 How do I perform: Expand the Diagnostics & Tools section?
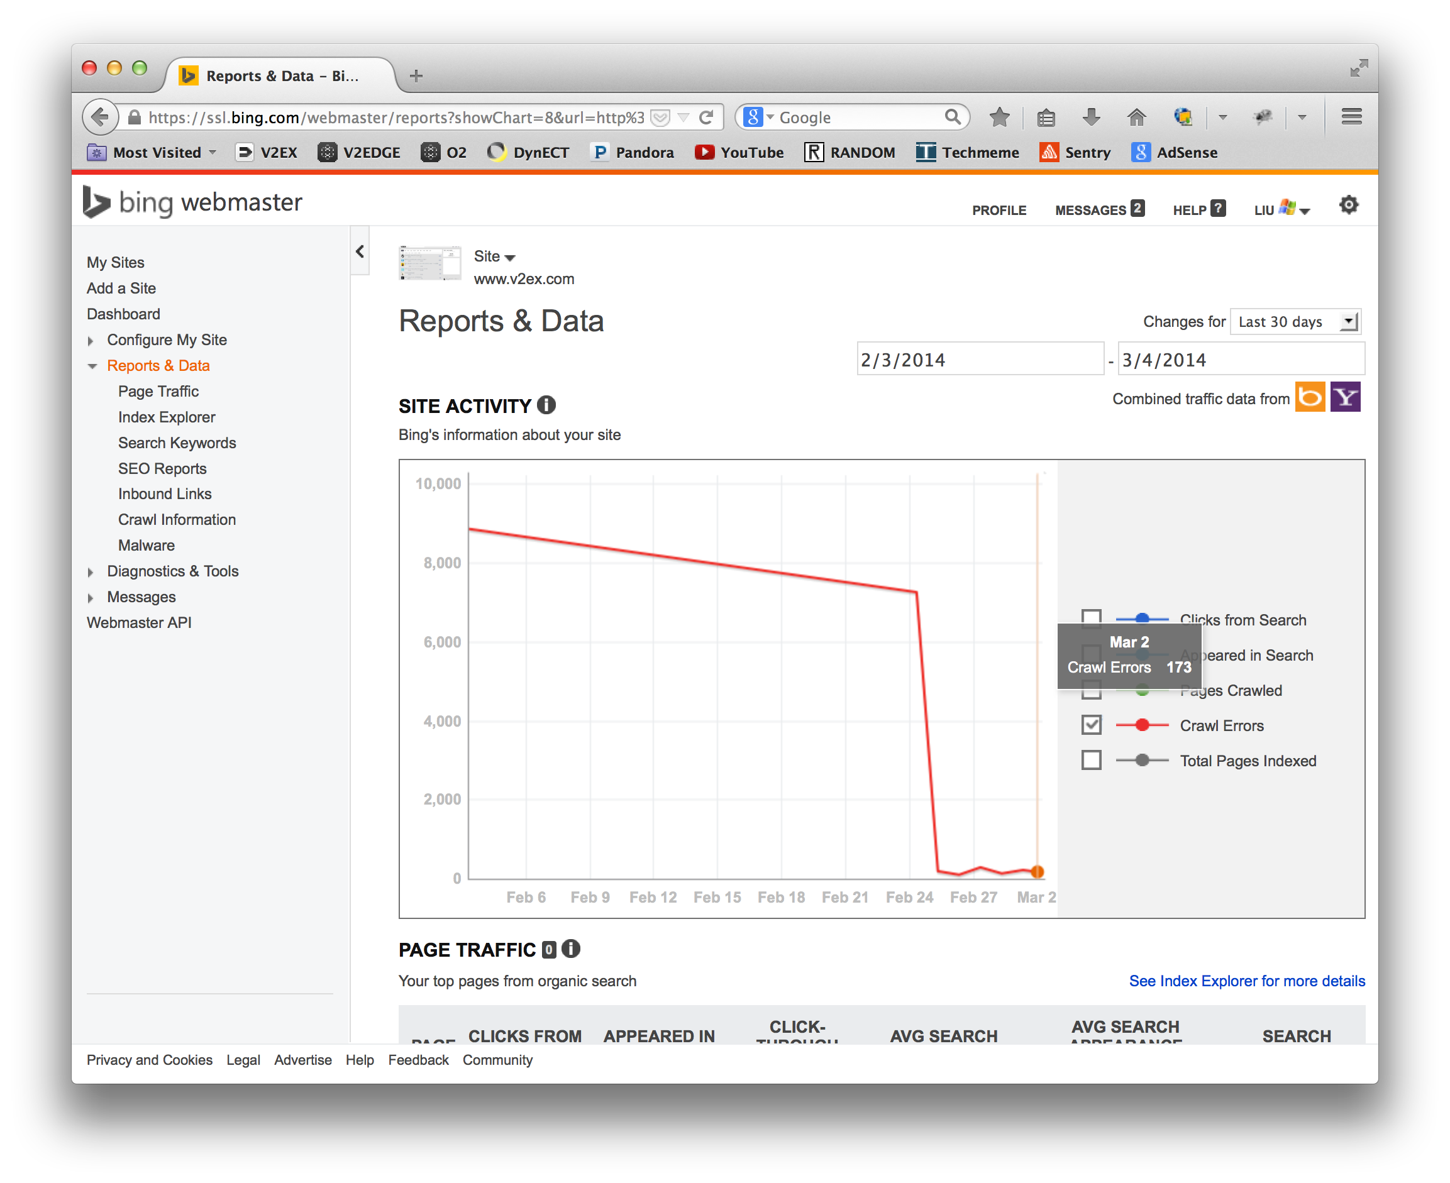(x=172, y=571)
